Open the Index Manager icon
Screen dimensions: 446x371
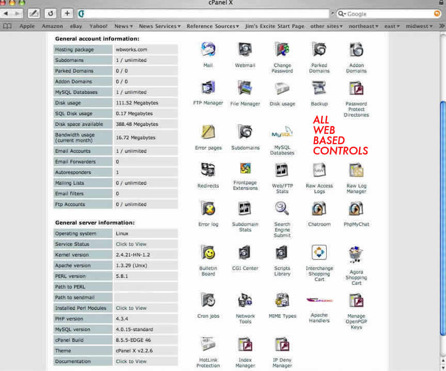[x=245, y=344]
